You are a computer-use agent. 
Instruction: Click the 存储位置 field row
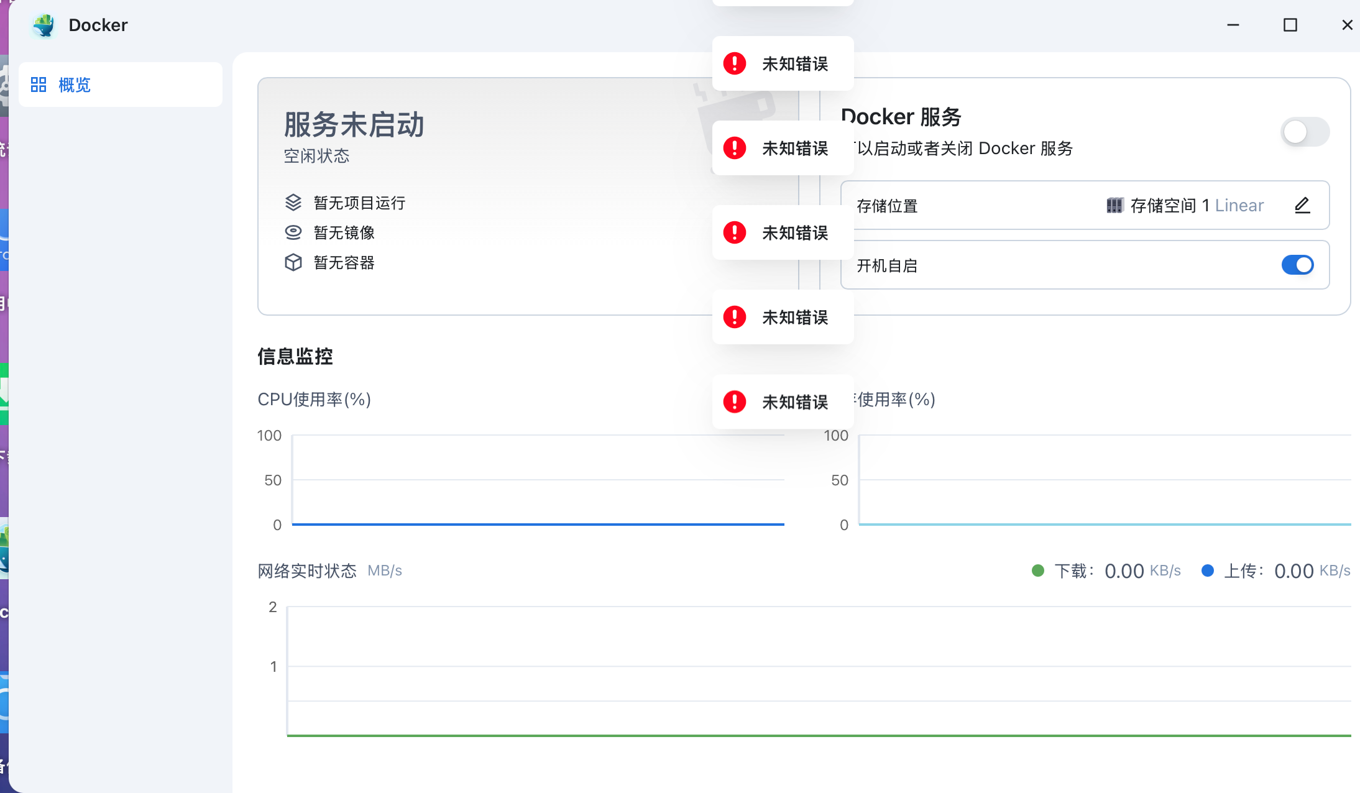click(1085, 205)
